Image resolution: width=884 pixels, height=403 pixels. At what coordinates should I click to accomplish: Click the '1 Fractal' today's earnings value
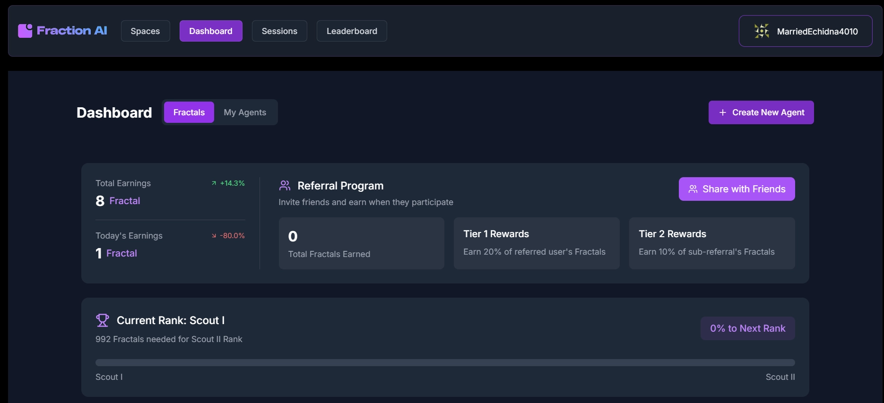coord(116,253)
